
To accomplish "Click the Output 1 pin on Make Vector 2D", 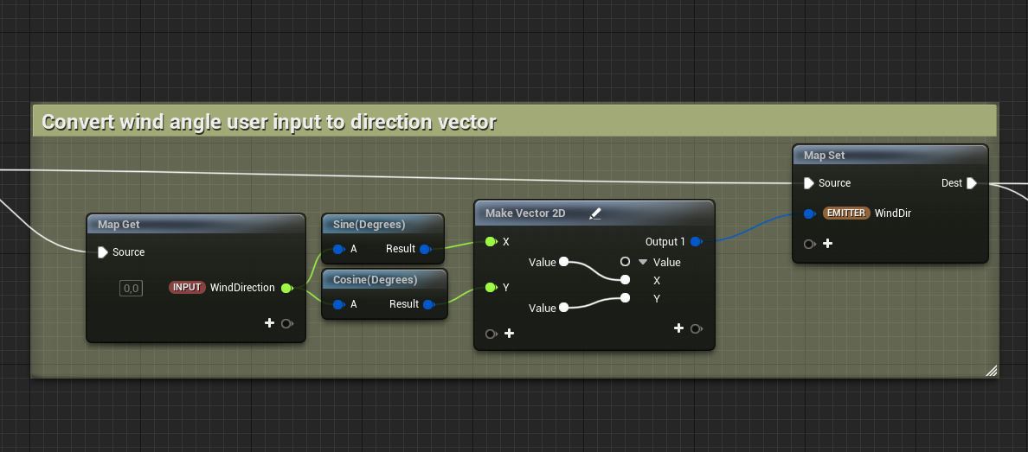I will coord(696,242).
